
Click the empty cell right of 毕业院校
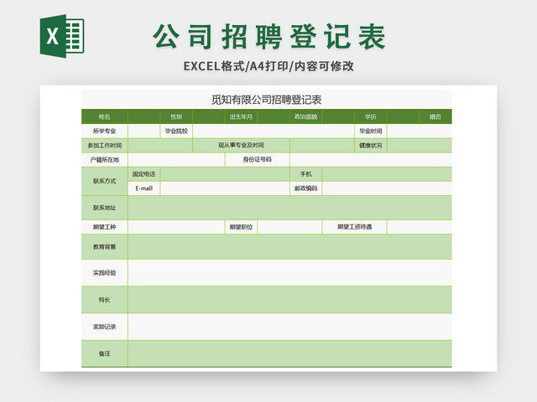[x=274, y=131]
